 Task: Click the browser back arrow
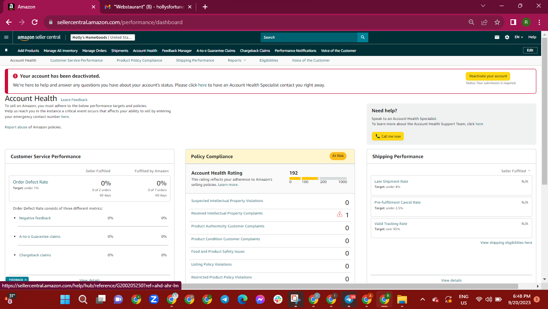click(x=9, y=22)
